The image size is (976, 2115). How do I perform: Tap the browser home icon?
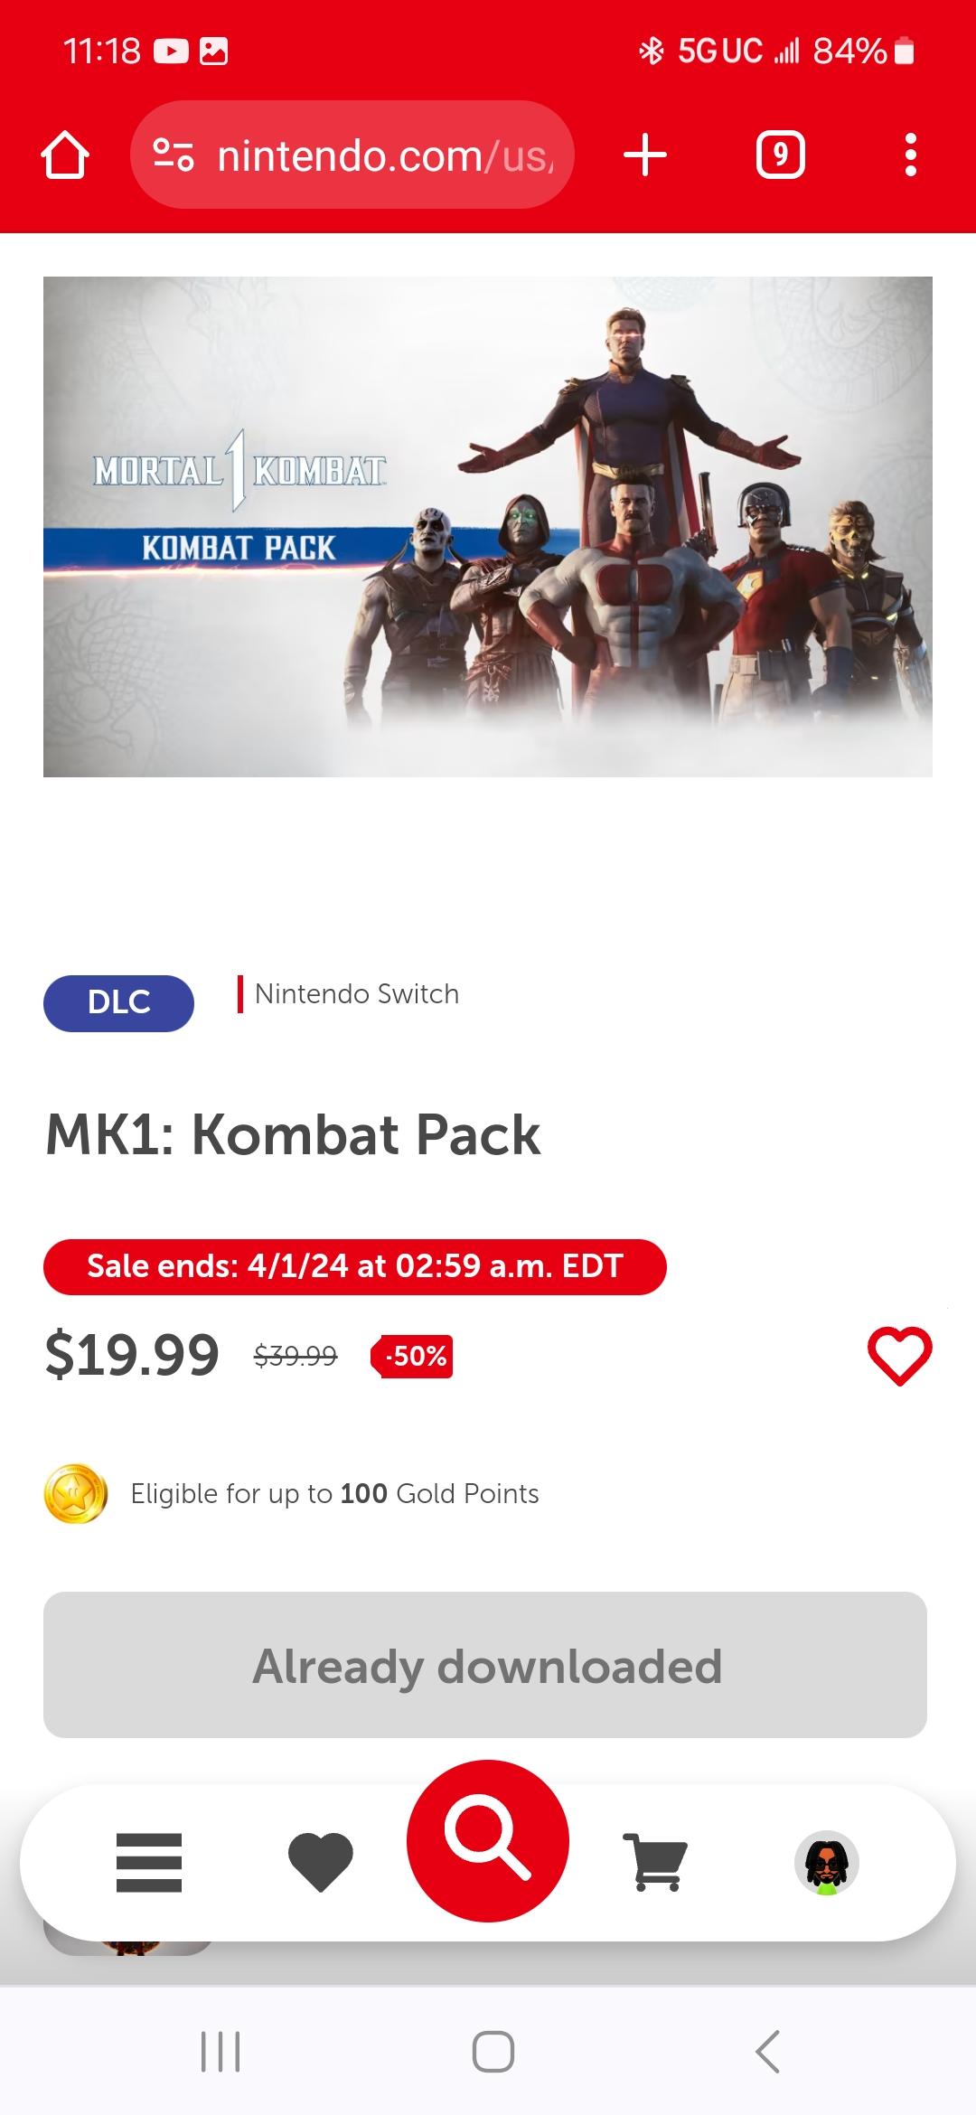tap(65, 155)
